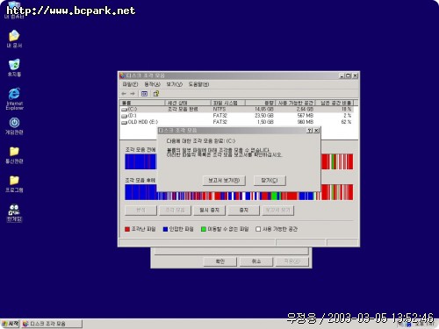
Task: Launch Internet Explorer from the desktop
Action: (x=14, y=98)
